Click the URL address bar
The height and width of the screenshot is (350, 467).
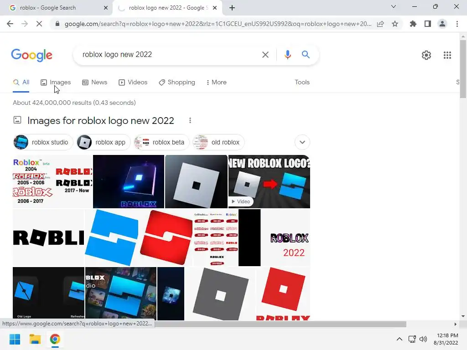[x=218, y=24]
